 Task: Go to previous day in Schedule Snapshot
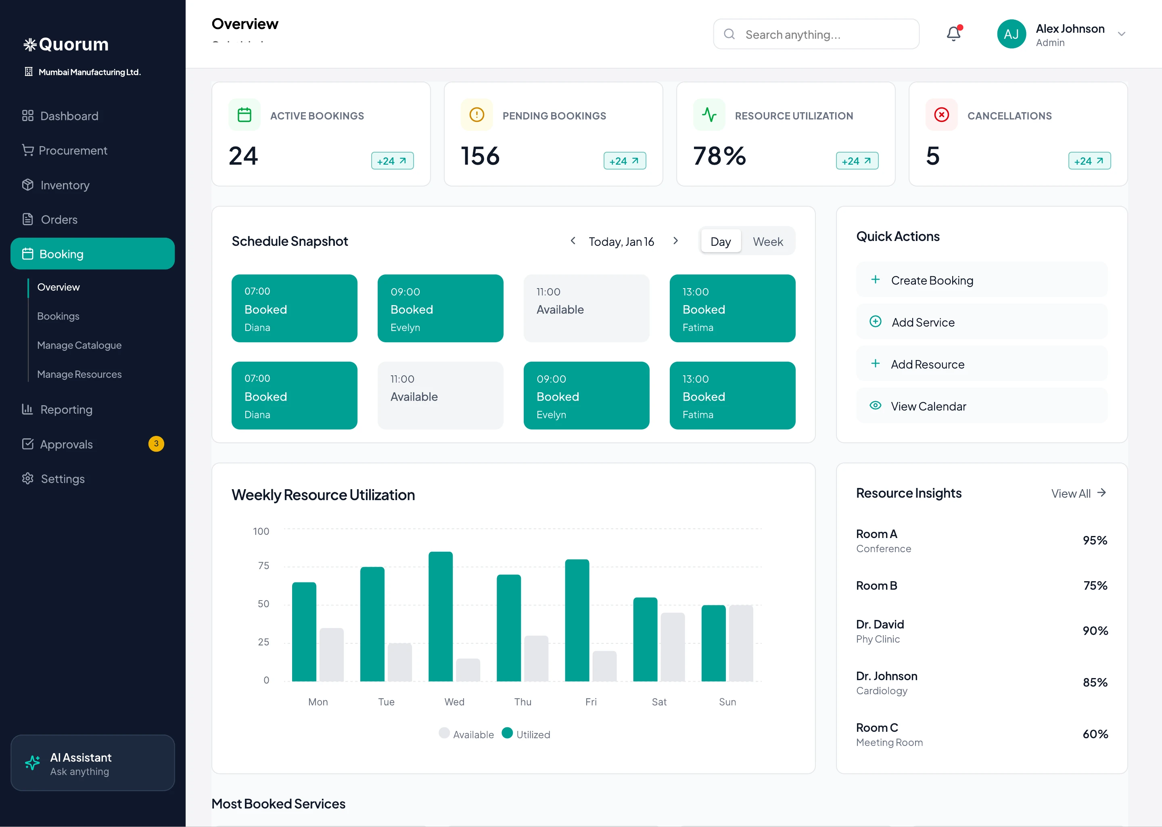(573, 241)
